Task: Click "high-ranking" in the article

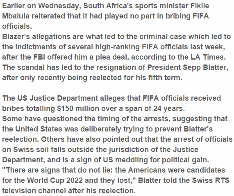Action: click(118, 47)
